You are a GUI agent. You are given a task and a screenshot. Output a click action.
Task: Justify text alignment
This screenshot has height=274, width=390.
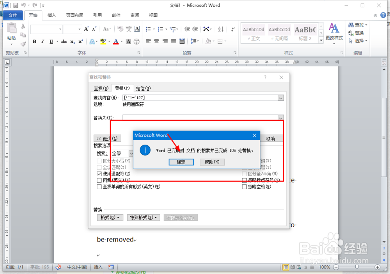pyautogui.click(x=174, y=41)
